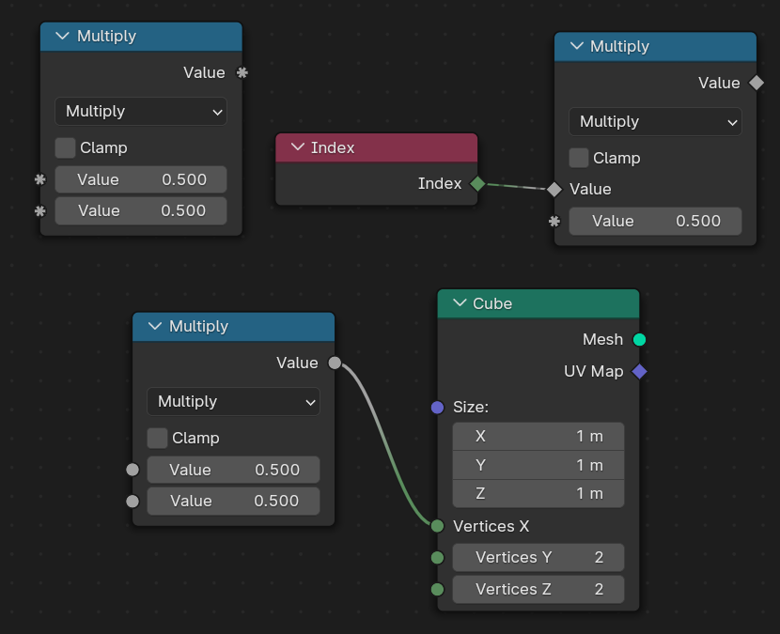This screenshot has height=634, width=780.
Task: Collapse the Index node
Action: pyautogui.click(x=298, y=147)
